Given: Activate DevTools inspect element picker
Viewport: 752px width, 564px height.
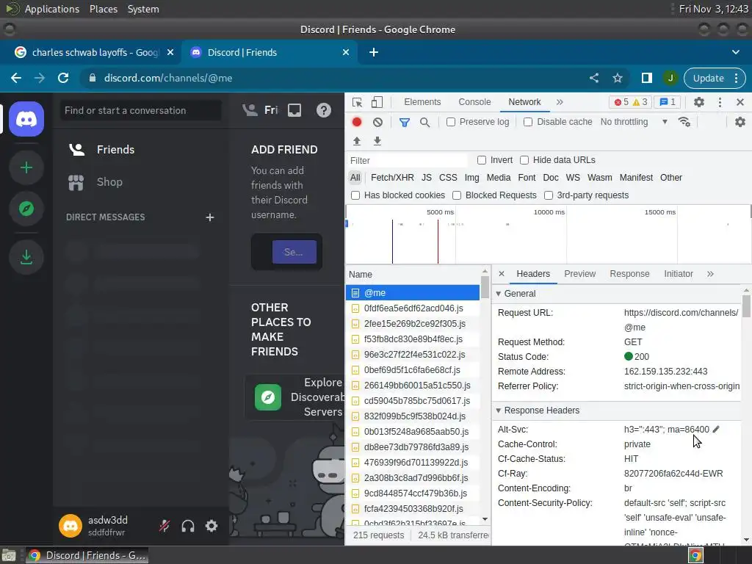Looking at the screenshot, I should coord(357,102).
